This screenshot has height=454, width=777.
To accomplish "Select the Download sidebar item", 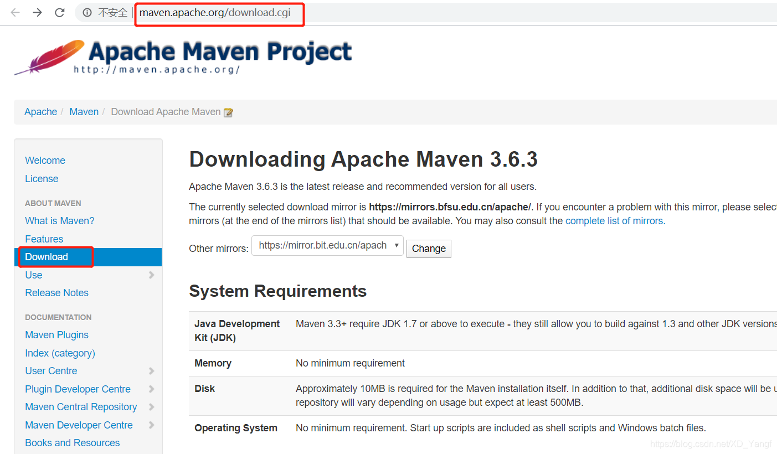I will (88, 257).
